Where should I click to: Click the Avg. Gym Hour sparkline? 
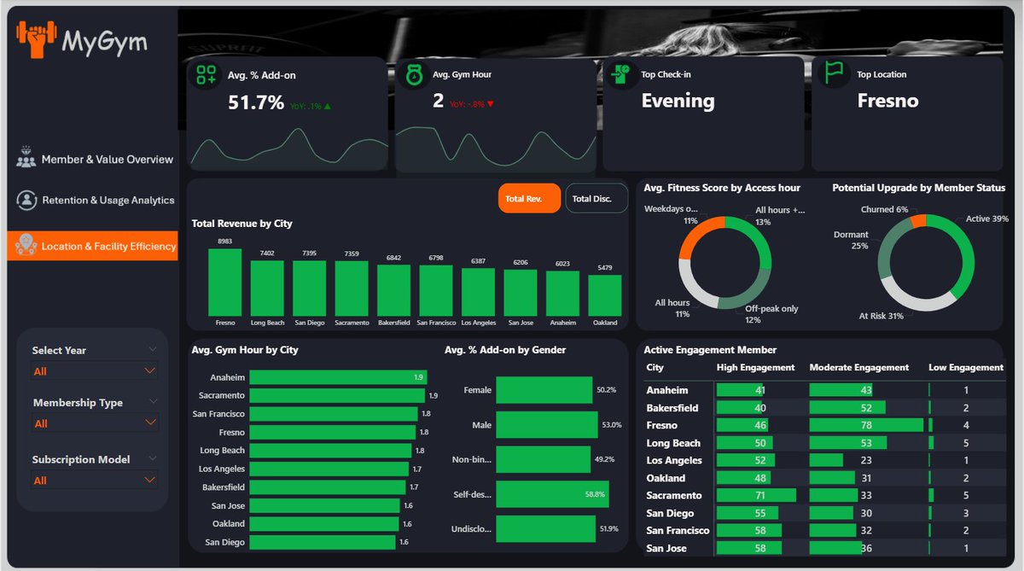click(x=497, y=147)
